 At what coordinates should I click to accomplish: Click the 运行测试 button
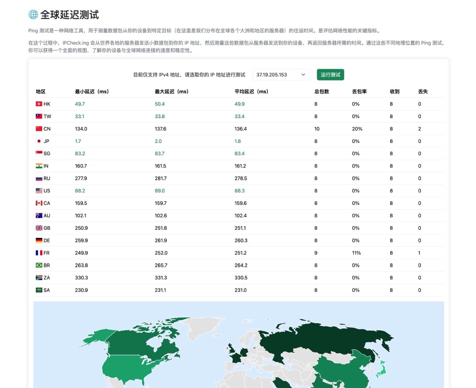(x=330, y=74)
